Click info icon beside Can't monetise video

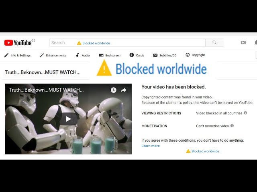[x=232, y=126]
